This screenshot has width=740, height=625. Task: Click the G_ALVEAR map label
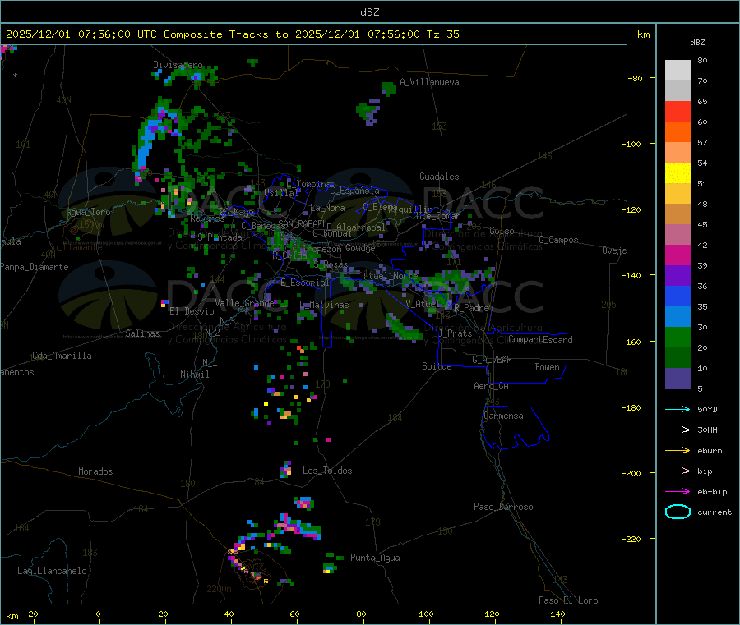click(492, 360)
